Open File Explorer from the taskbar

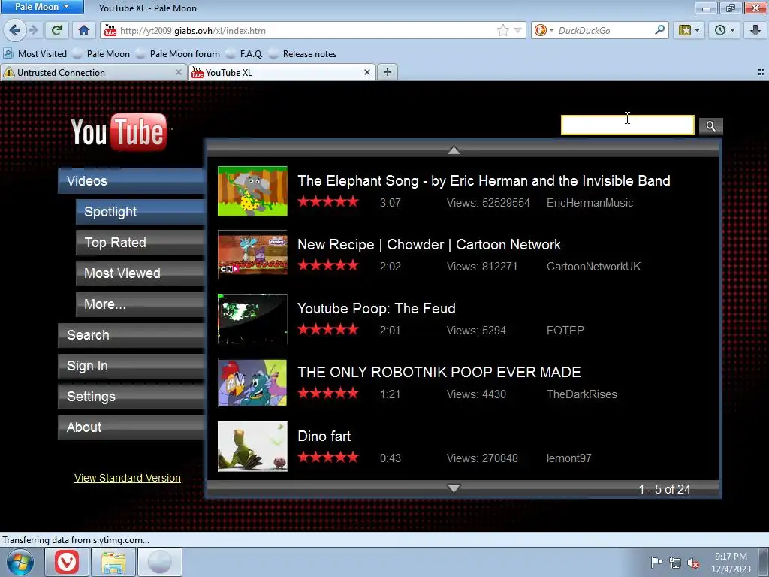point(113,562)
